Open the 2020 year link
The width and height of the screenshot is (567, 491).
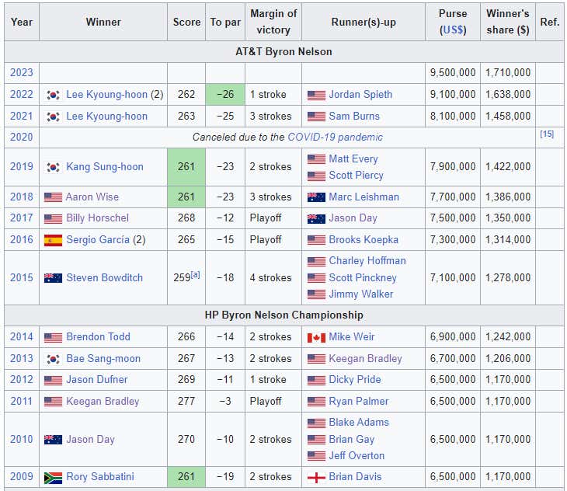(21, 137)
